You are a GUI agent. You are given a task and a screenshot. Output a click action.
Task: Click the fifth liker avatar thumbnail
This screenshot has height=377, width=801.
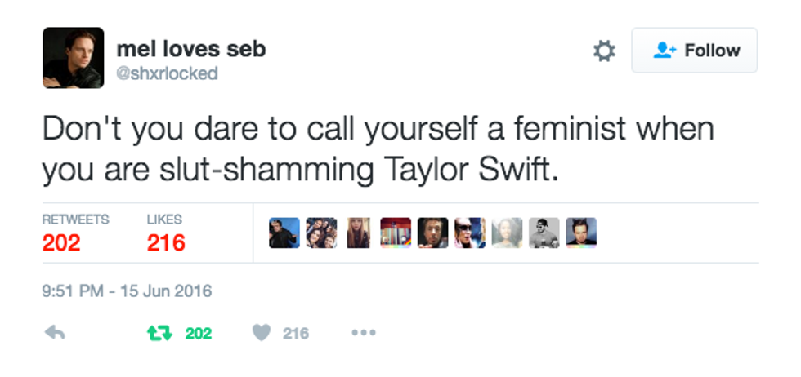click(x=433, y=233)
